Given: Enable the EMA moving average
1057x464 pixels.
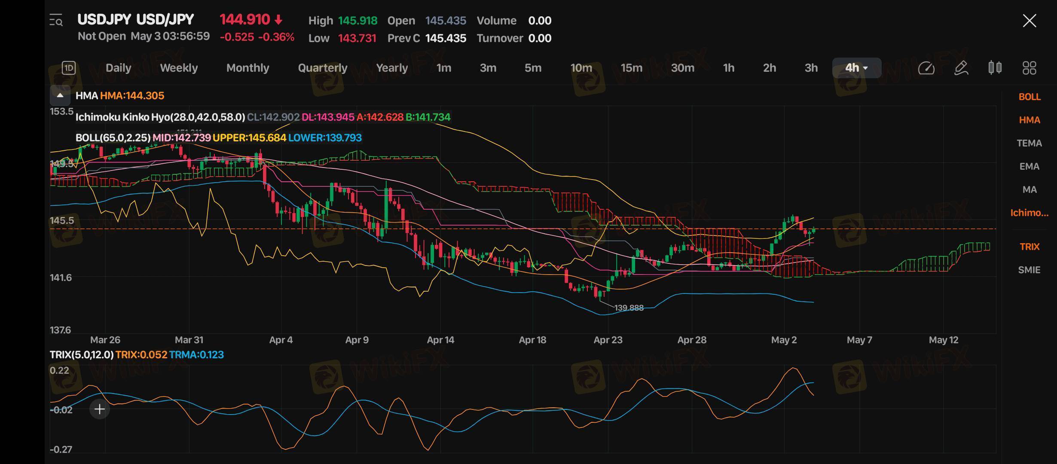Looking at the screenshot, I should pos(1030,167).
